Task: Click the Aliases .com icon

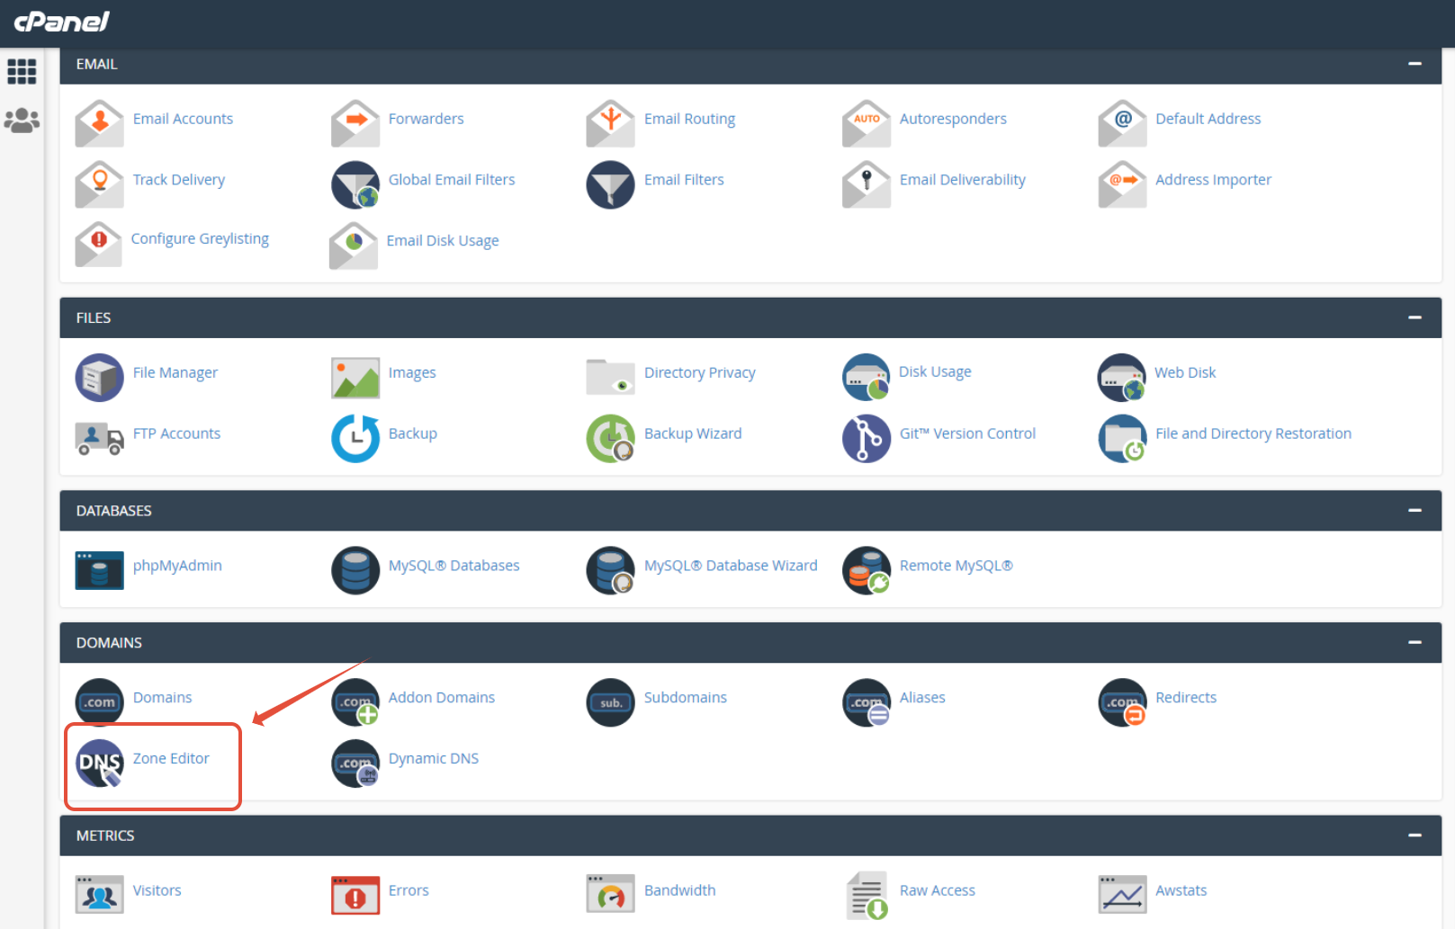Action: (867, 702)
